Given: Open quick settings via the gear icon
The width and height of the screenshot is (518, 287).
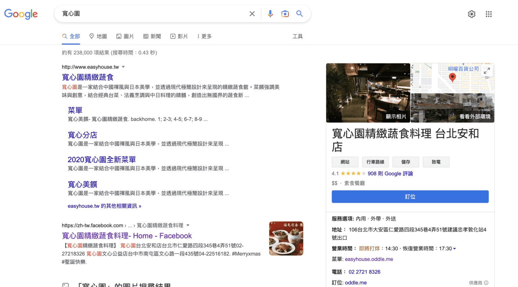Looking at the screenshot, I should (471, 14).
